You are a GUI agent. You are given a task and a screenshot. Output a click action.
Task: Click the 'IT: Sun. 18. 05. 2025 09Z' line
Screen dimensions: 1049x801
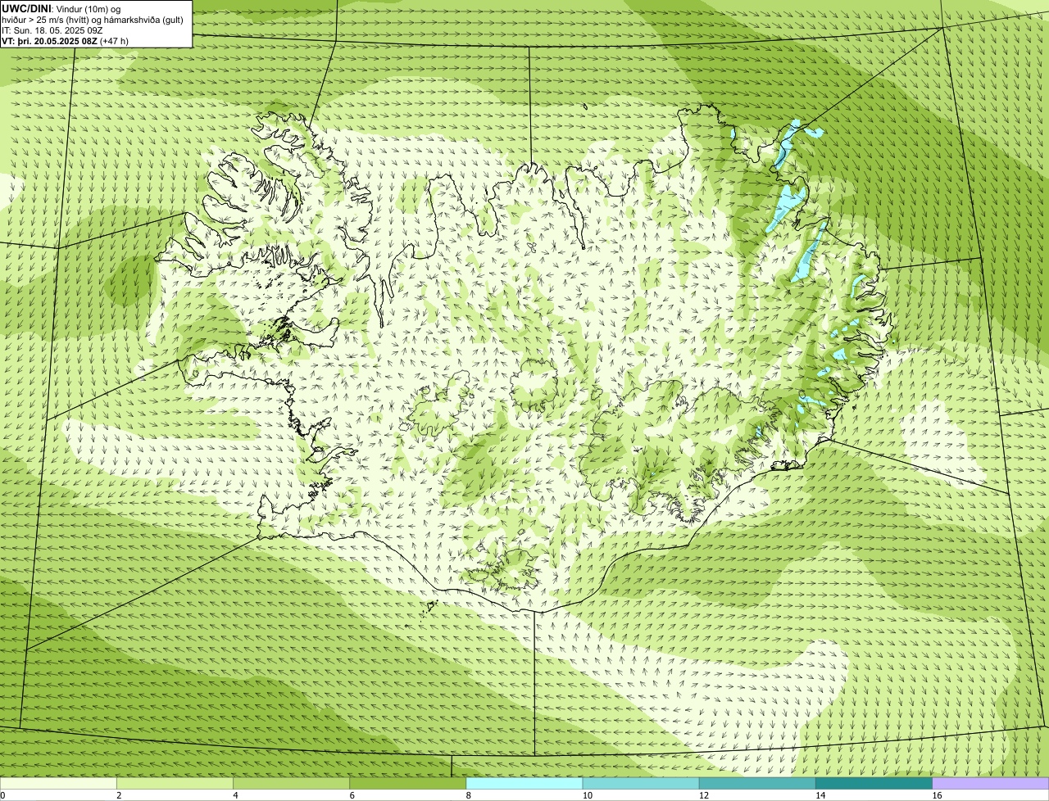click(x=52, y=30)
